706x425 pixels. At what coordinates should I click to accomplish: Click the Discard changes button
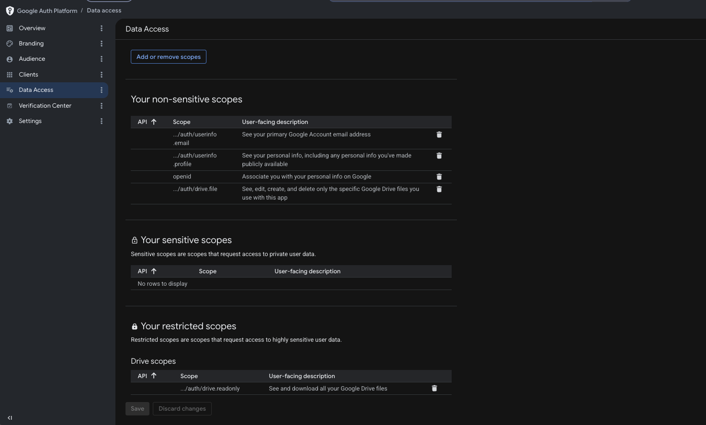click(x=182, y=409)
